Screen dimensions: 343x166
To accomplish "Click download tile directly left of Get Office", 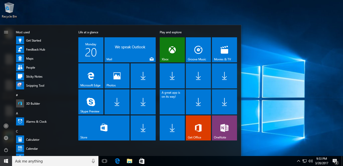I will [x=172, y=128].
